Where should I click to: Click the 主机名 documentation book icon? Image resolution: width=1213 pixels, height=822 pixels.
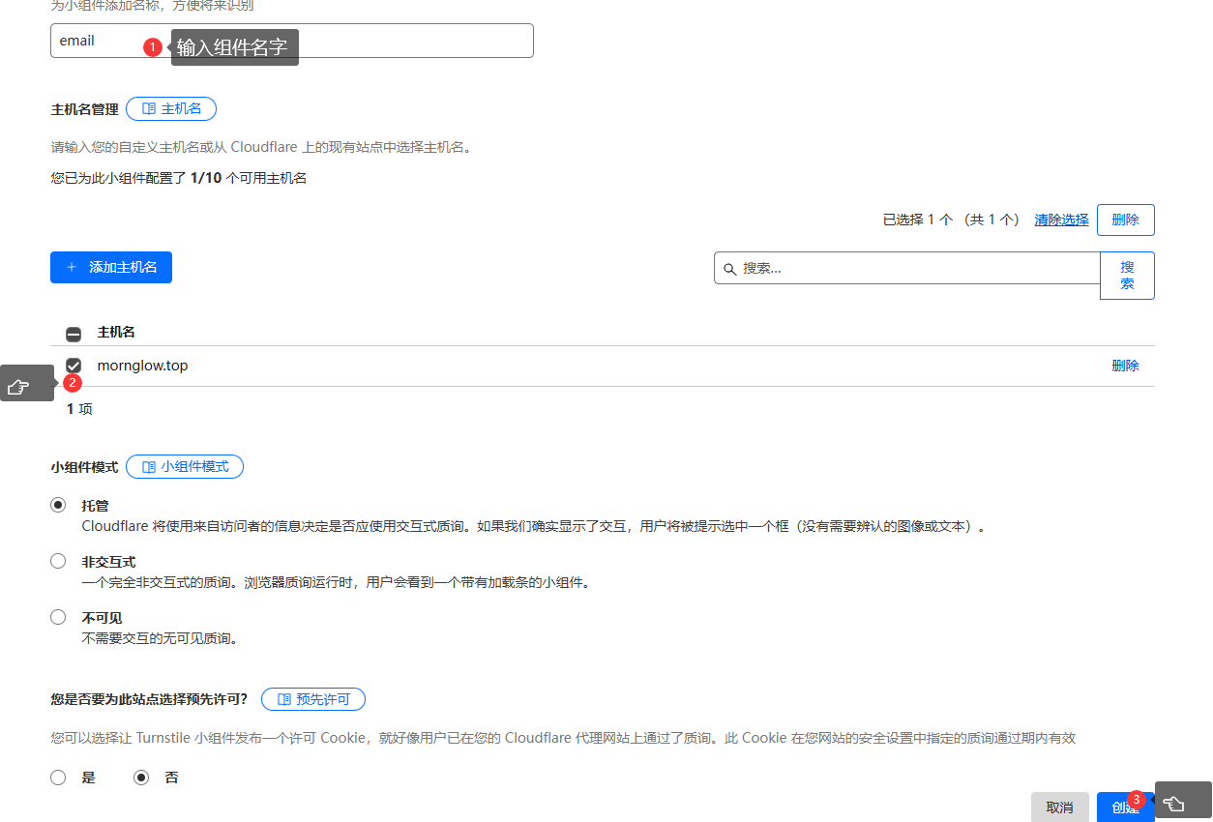[x=148, y=108]
